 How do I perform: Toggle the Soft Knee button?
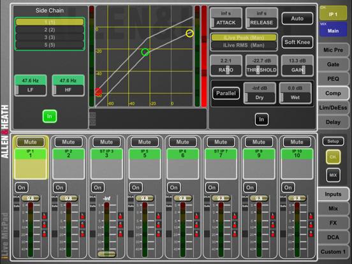297,42
